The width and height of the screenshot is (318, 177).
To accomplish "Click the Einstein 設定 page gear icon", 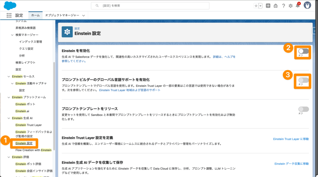I will tap(67, 32).
